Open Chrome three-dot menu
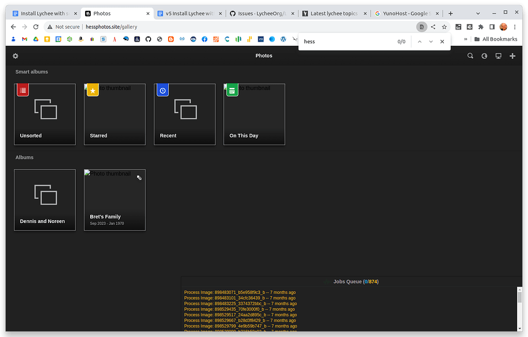 [x=515, y=27]
